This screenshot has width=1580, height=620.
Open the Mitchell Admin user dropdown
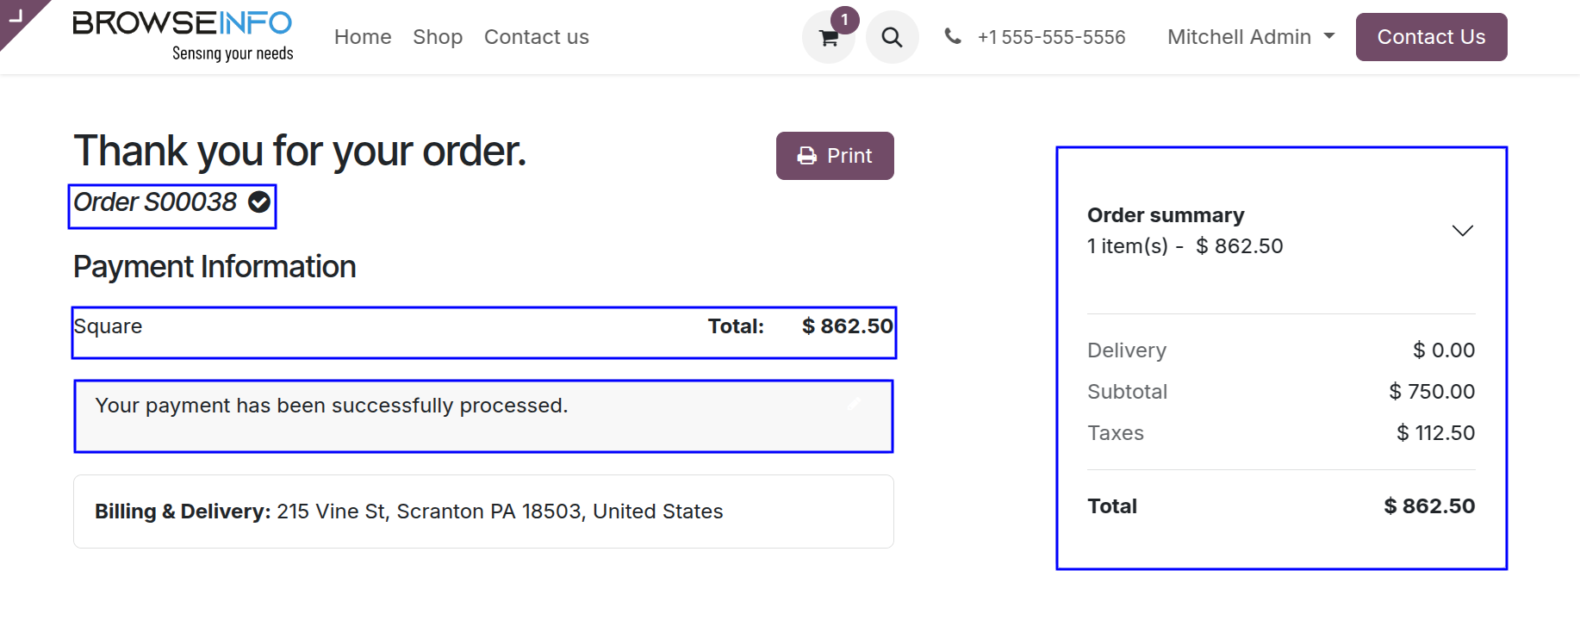[1251, 37]
